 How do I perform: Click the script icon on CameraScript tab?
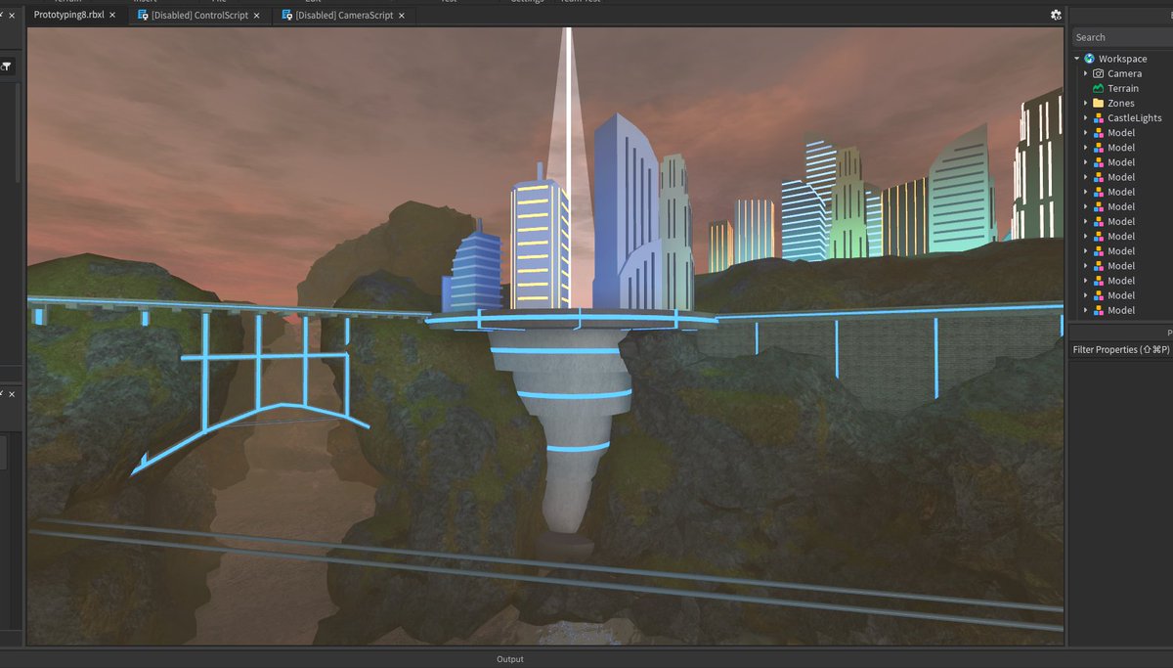tap(287, 15)
